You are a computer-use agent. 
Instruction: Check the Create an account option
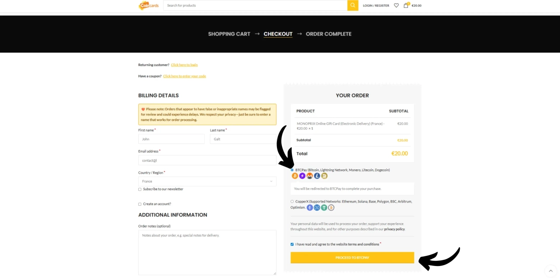140,204
